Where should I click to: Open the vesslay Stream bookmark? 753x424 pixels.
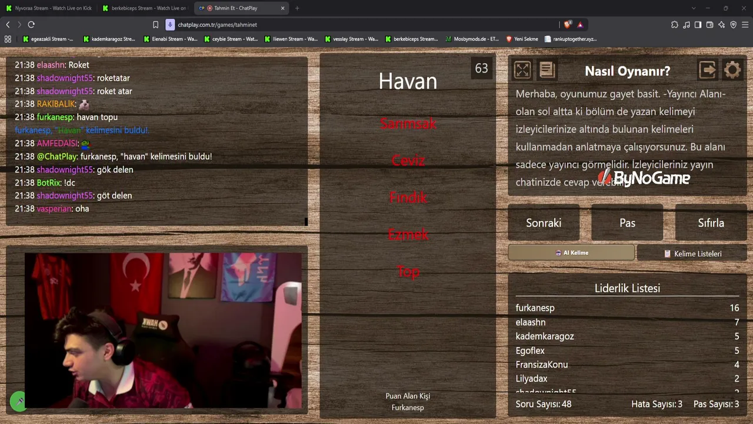pos(351,39)
